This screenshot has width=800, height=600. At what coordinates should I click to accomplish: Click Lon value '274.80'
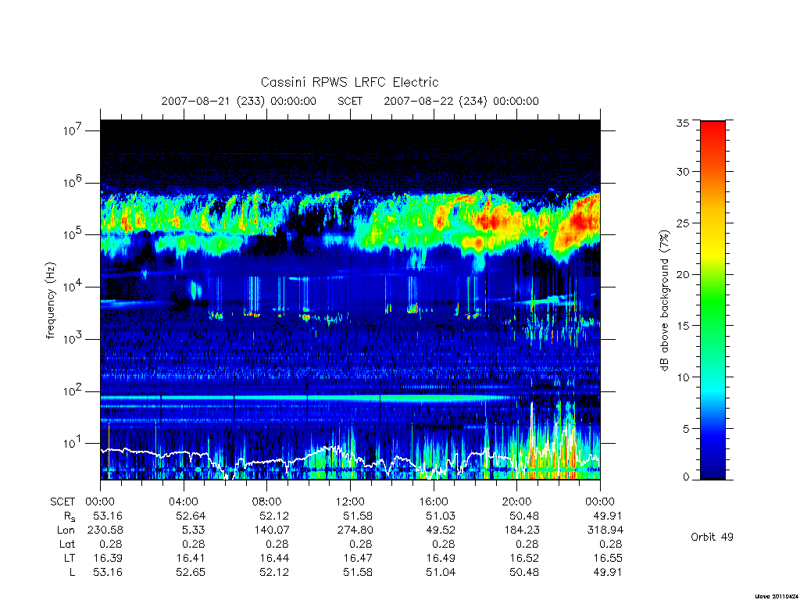[355, 530]
